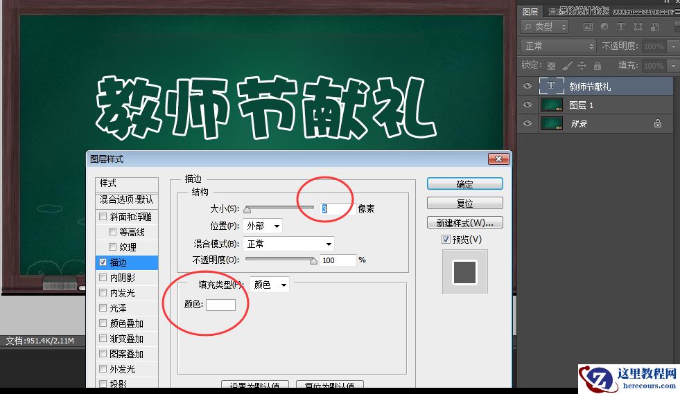Click the 教师节献礼 text layer thumbnail
This screenshot has height=394, width=680.
tap(551, 86)
